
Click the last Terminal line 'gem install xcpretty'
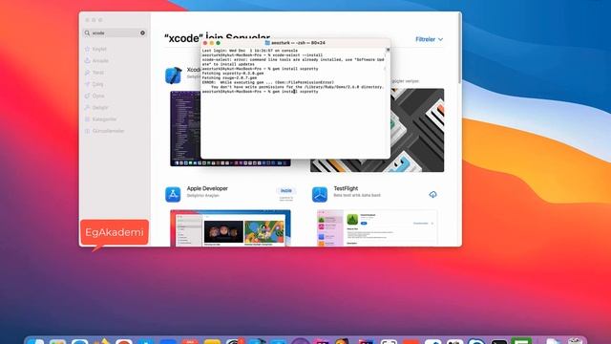(x=295, y=92)
